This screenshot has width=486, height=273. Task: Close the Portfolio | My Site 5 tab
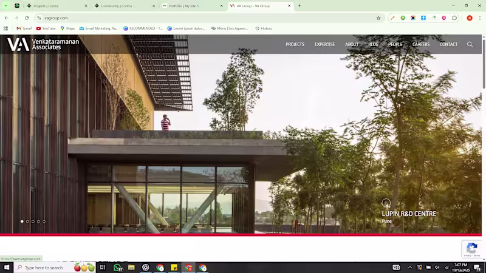[x=221, y=5]
